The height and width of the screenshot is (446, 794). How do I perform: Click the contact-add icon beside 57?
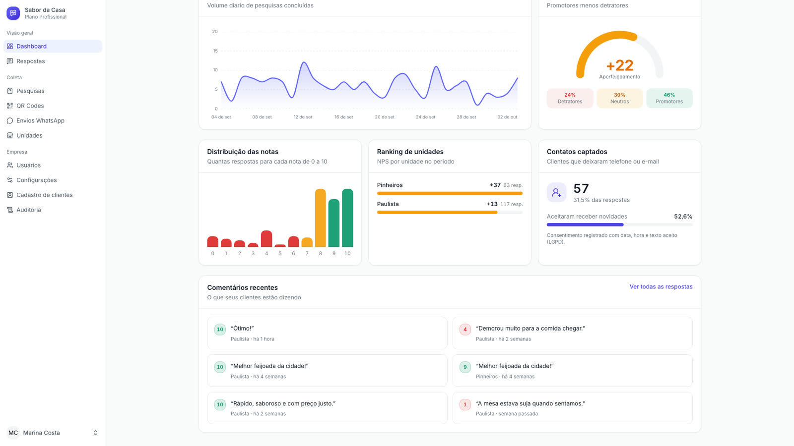(556, 192)
